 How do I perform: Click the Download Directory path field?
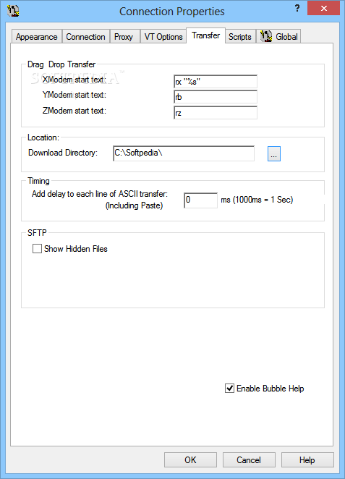tap(184, 153)
